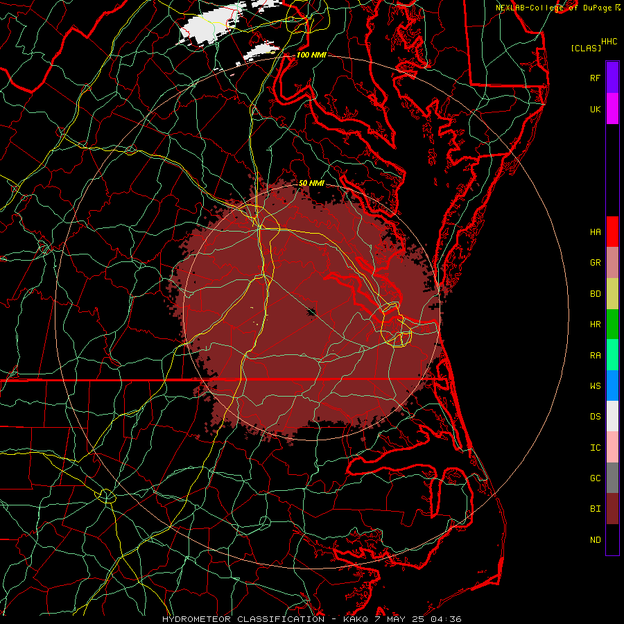Click the IC legend label
The image size is (624, 624).
(596, 448)
